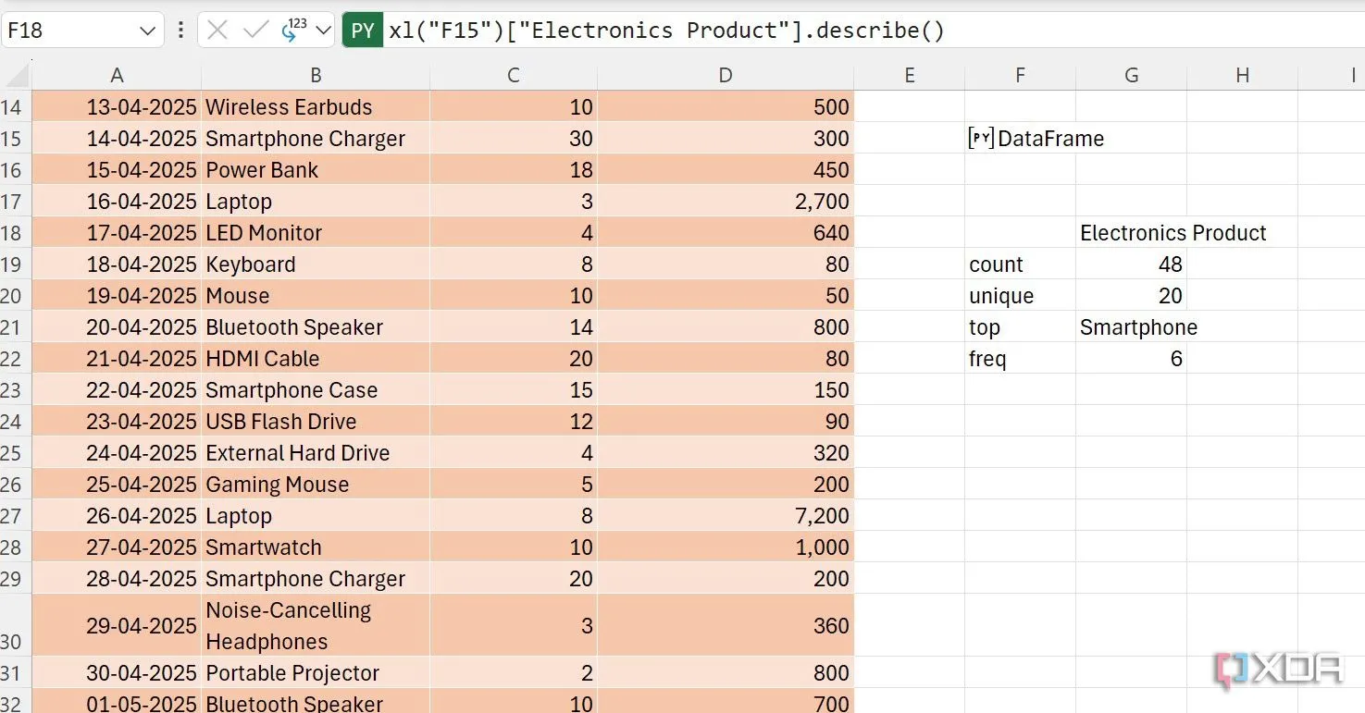Select column F header
The height and width of the screenshot is (713, 1365).
pos(1020,76)
